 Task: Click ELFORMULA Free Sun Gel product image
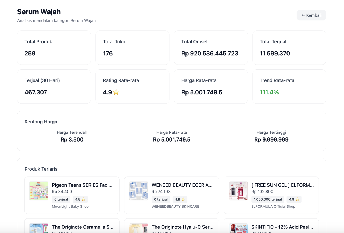pyautogui.click(x=238, y=191)
